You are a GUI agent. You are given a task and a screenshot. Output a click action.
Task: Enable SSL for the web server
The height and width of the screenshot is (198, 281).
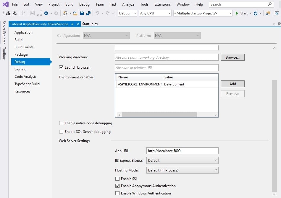(117, 179)
